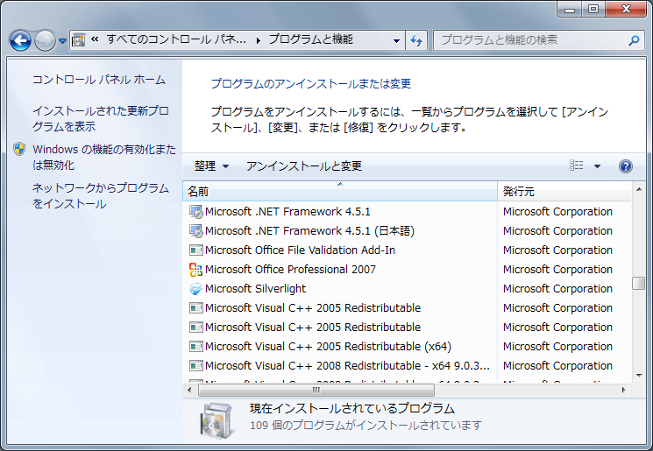Image resolution: width=653 pixels, height=451 pixels.
Task: Sort by the 発行元 column header
Action: coord(564,192)
